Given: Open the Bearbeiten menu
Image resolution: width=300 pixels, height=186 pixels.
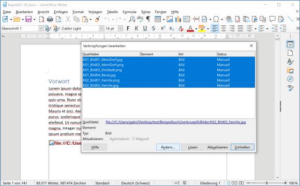Looking at the screenshot, I should coord(24,12).
